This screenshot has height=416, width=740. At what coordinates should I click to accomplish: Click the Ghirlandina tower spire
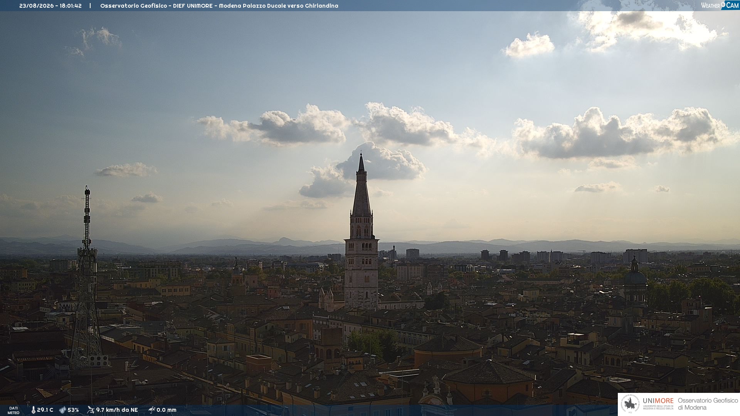[x=361, y=185]
